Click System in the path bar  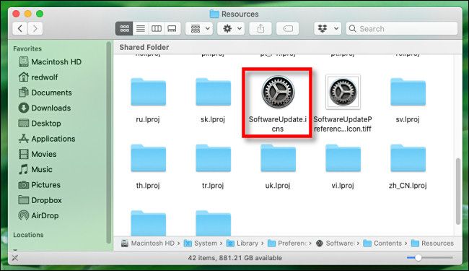pos(201,244)
